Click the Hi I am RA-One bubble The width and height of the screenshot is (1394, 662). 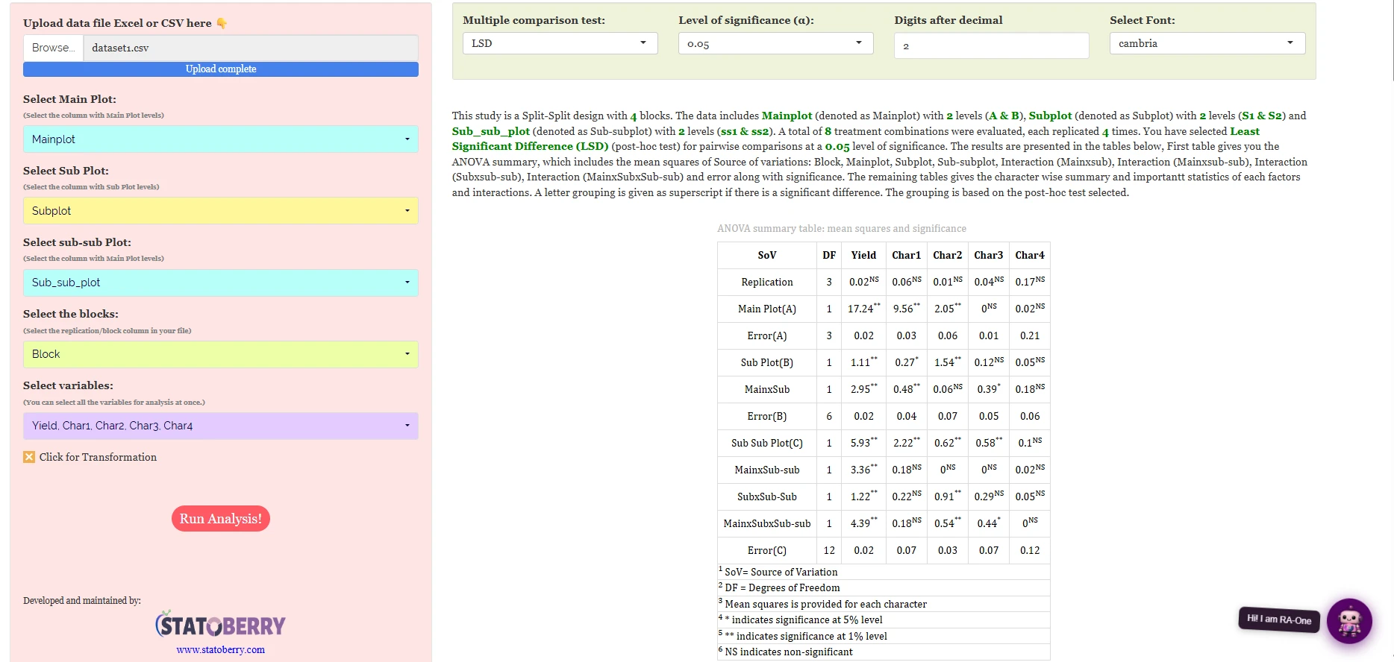pyautogui.click(x=1279, y=620)
